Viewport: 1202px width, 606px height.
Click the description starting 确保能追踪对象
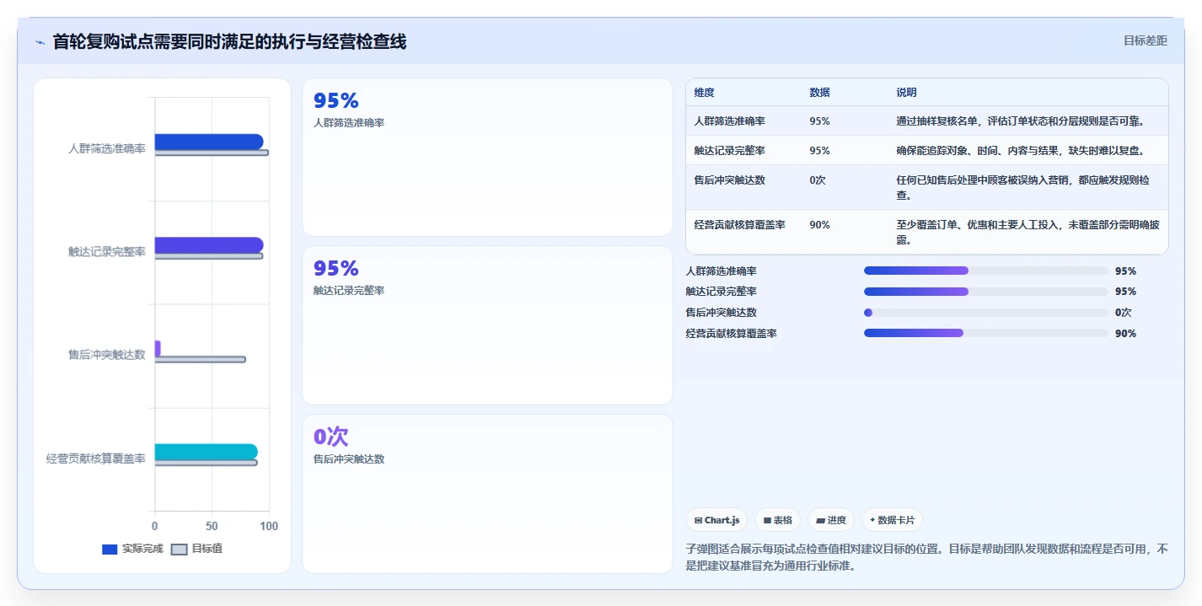click(1020, 151)
